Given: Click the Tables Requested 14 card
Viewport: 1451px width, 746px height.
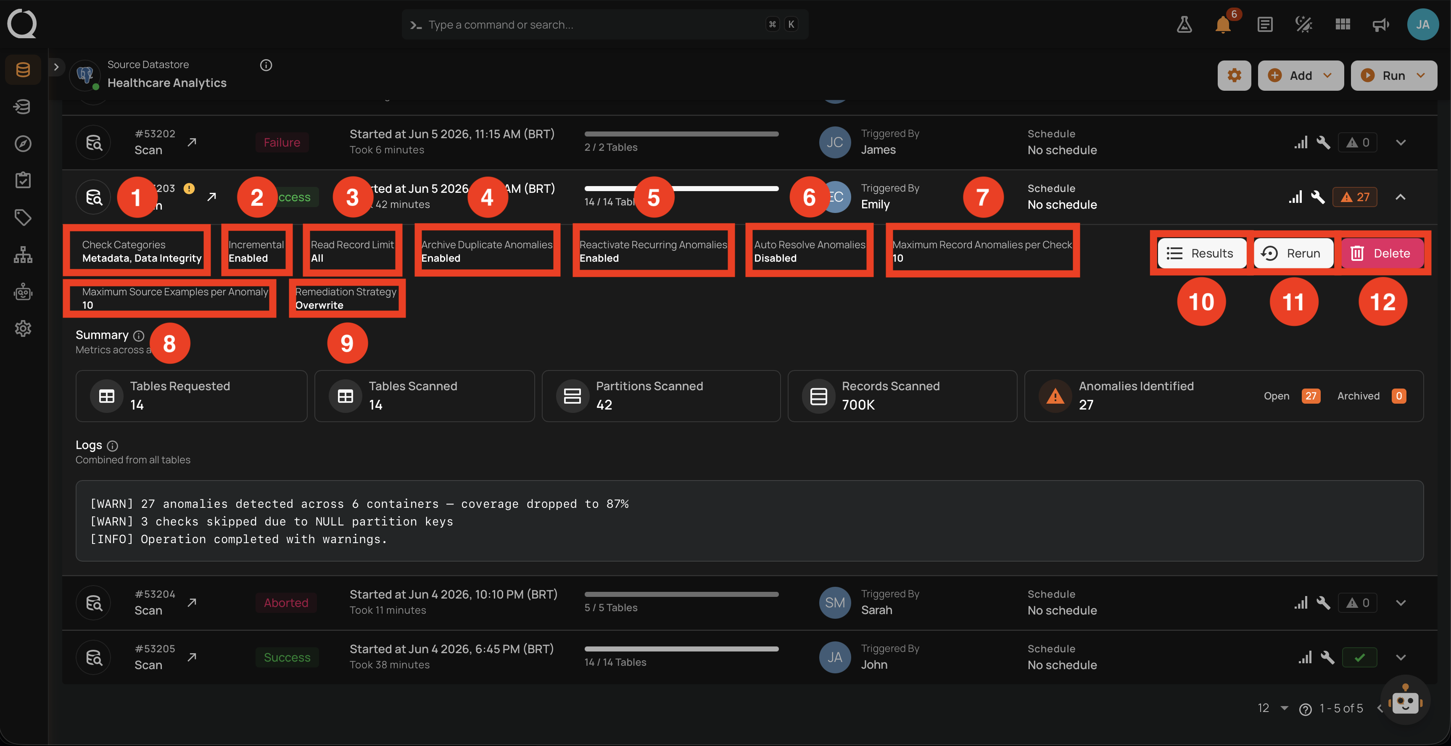Looking at the screenshot, I should click(x=192, y=396).
